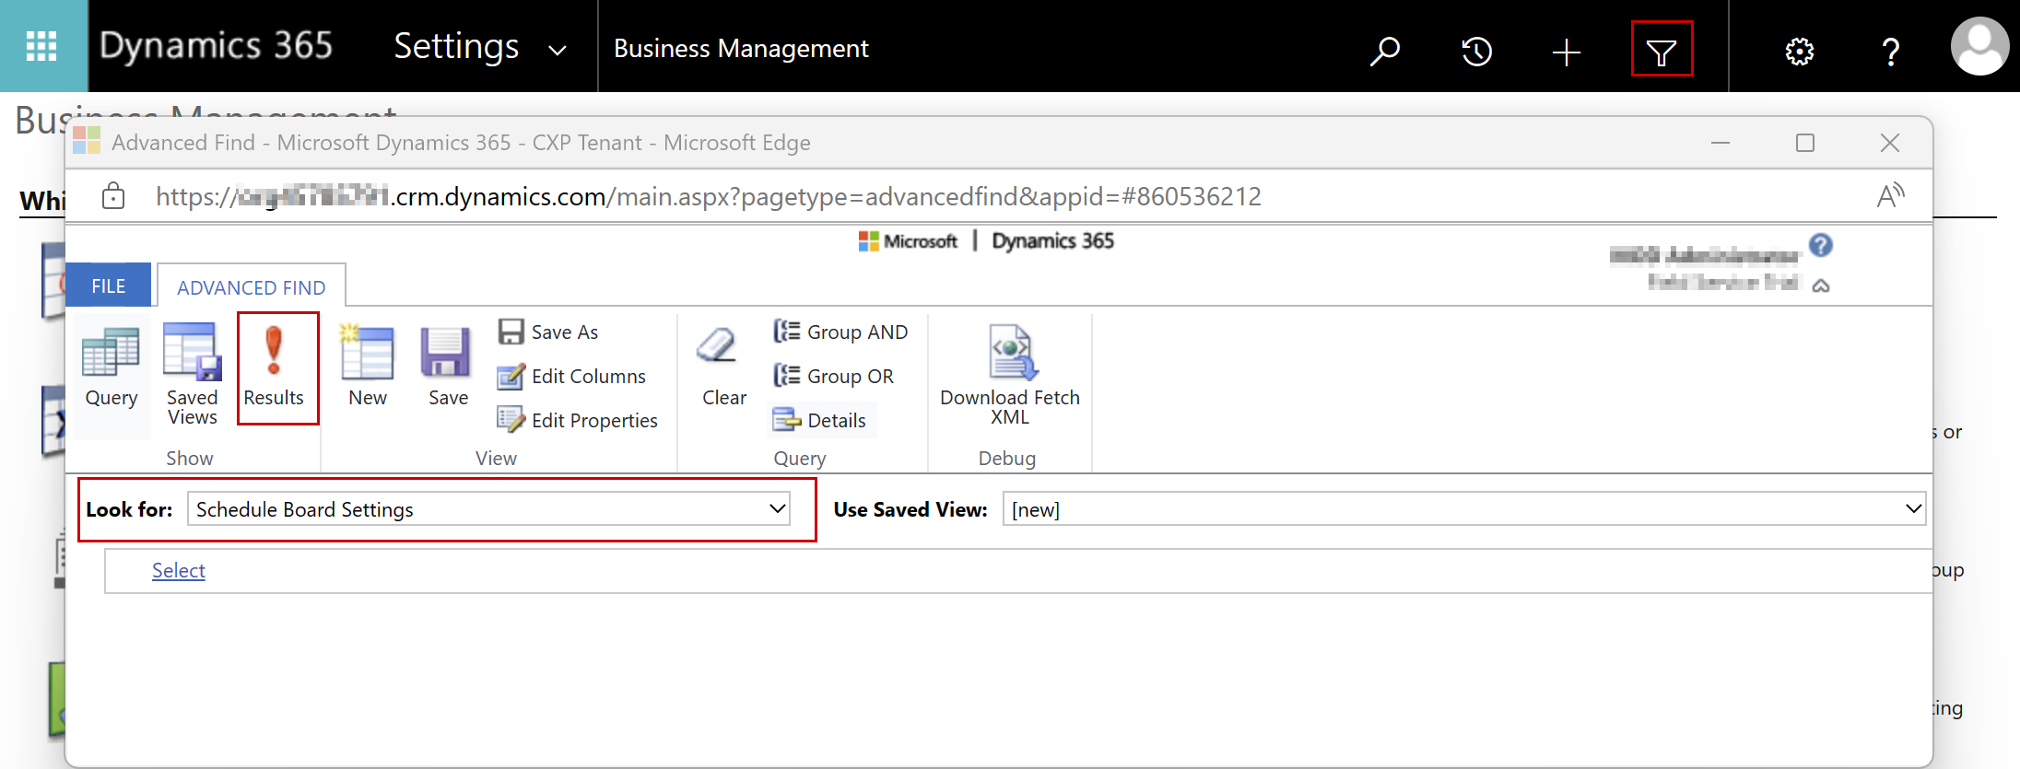Run the query with Results button
Viewport: 2020px width, 769px height.
click(x=274, y=367)
